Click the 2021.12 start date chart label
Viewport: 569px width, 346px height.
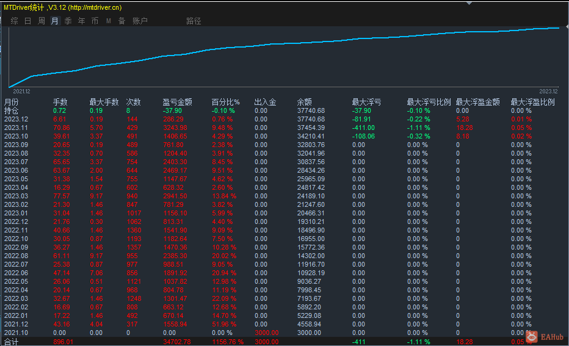tap(22, 91)
